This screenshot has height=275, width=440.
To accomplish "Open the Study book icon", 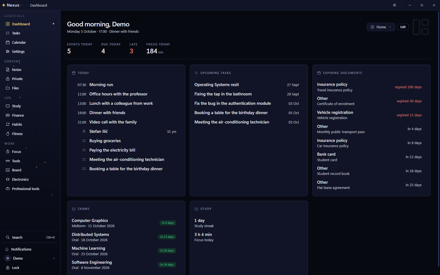I will (8, 106).
